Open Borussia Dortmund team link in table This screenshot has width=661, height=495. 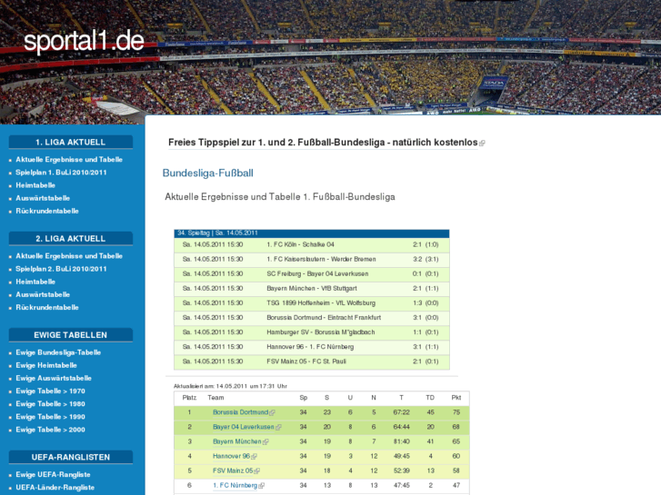pyautogui.click(x=240, y=412)
